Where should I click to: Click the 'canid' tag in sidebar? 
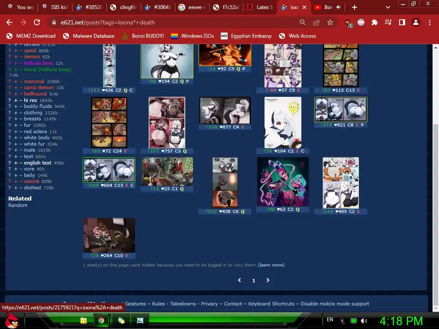coord(30,51)
